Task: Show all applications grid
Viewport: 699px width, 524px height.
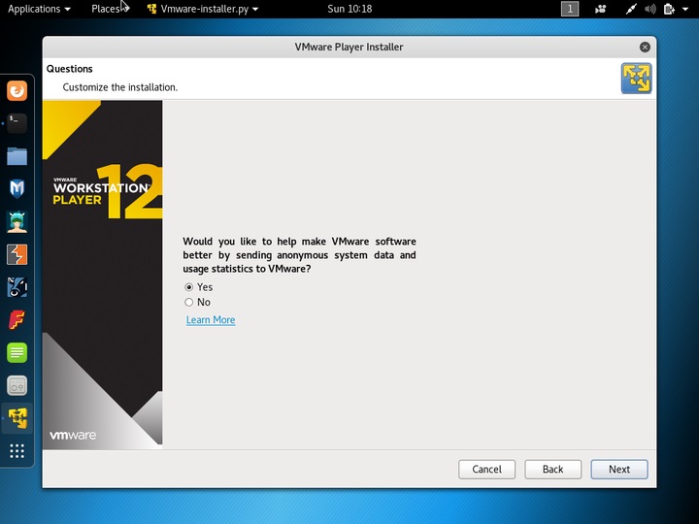Action: tap(17, 451)
